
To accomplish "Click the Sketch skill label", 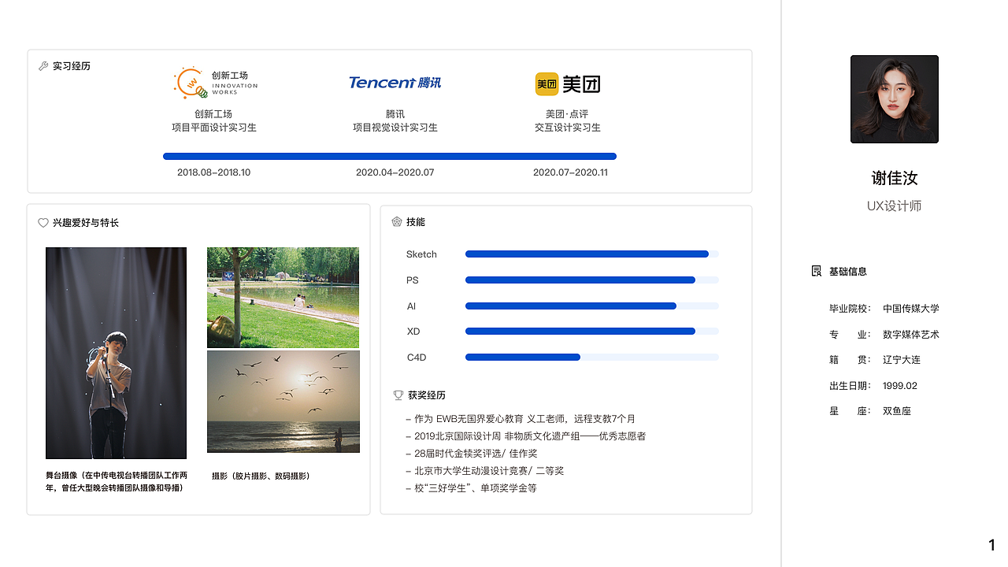I will point(421,254).
